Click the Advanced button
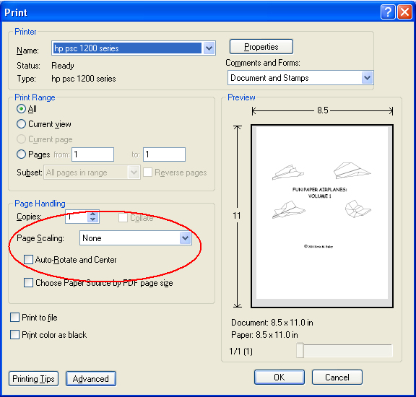Screen dimensions: 416x397 click(x=91, y=378)
